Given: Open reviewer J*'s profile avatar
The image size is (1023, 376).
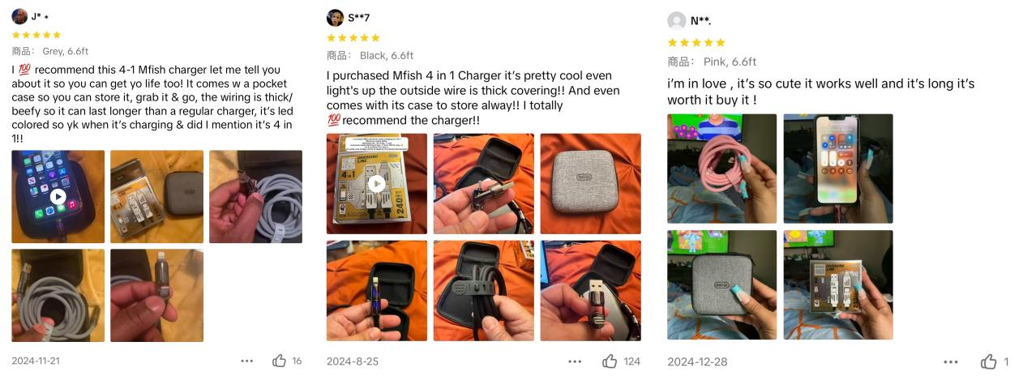Looking at the screenshot, I should pos(20,16).
